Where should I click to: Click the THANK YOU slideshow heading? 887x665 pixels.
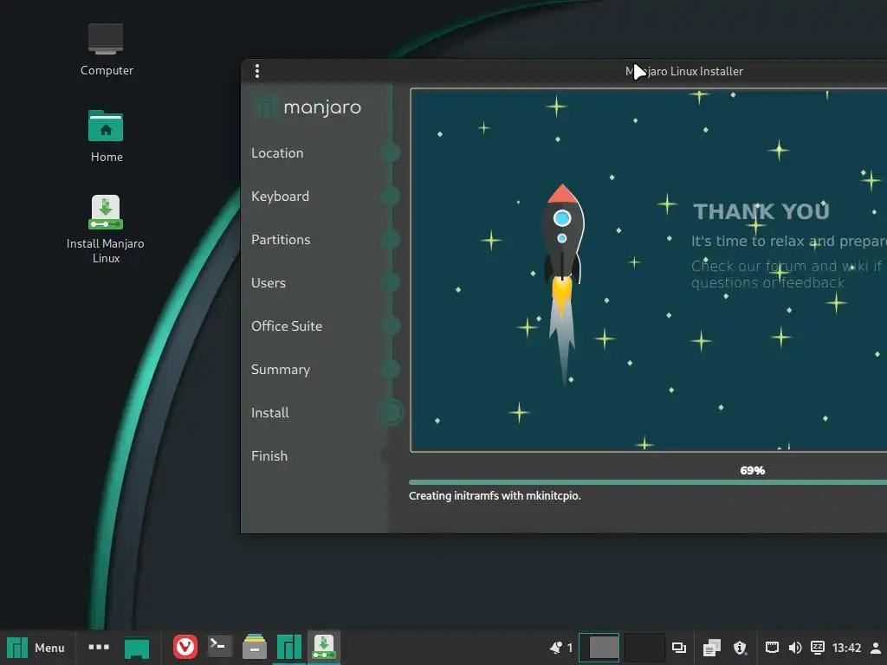(761, 211)
